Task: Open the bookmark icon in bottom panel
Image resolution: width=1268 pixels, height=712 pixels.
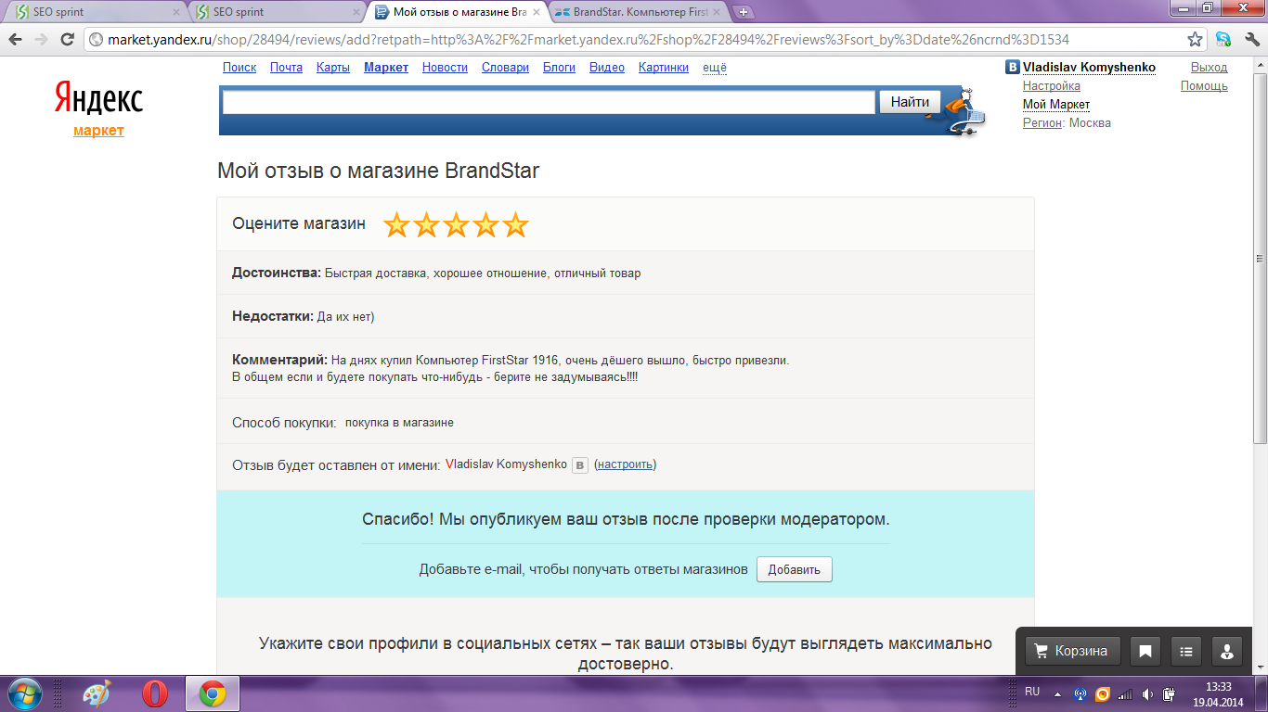Action: point(1145,651)
